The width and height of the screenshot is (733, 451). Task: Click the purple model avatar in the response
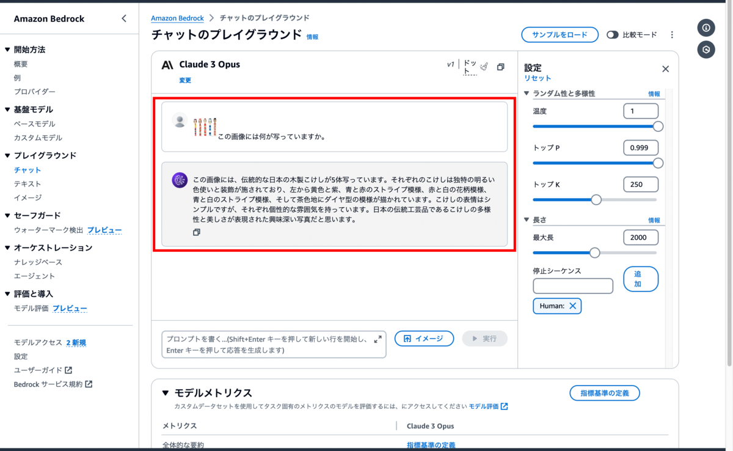click(180, 180)
